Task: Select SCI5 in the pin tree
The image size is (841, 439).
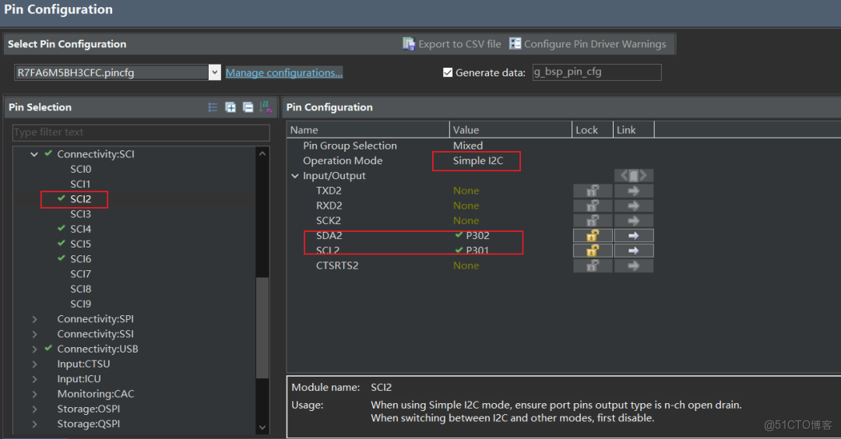Action: click(80, 244)
